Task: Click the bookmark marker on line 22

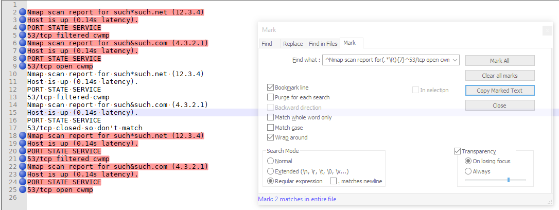Action: pos(23,167)
